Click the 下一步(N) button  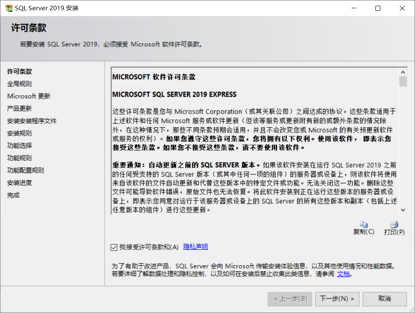tap(337, 299)
